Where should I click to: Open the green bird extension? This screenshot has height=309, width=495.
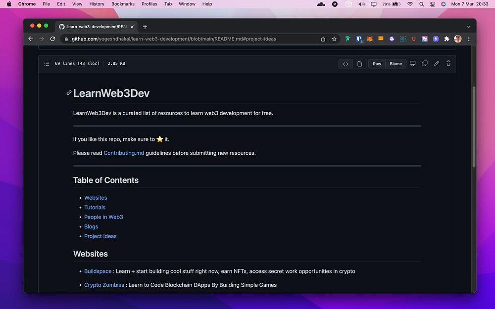point(347,39)
